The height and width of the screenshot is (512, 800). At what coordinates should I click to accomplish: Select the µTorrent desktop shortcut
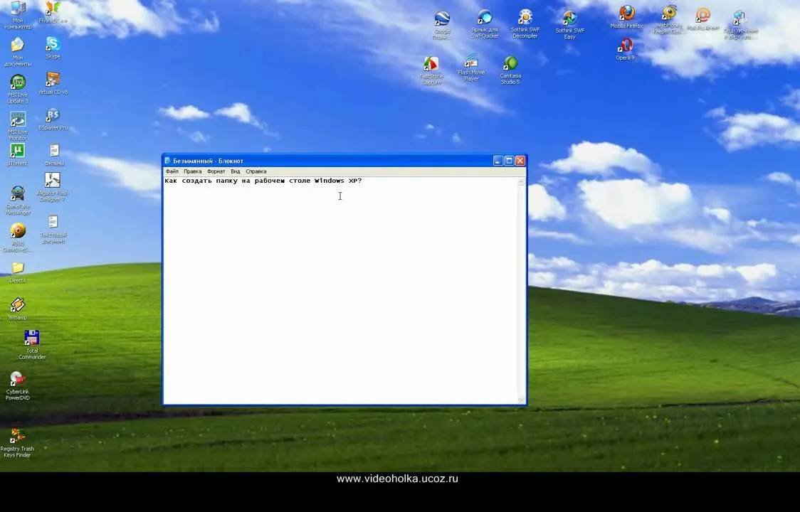pyautogui.click(x=18, y=154)
